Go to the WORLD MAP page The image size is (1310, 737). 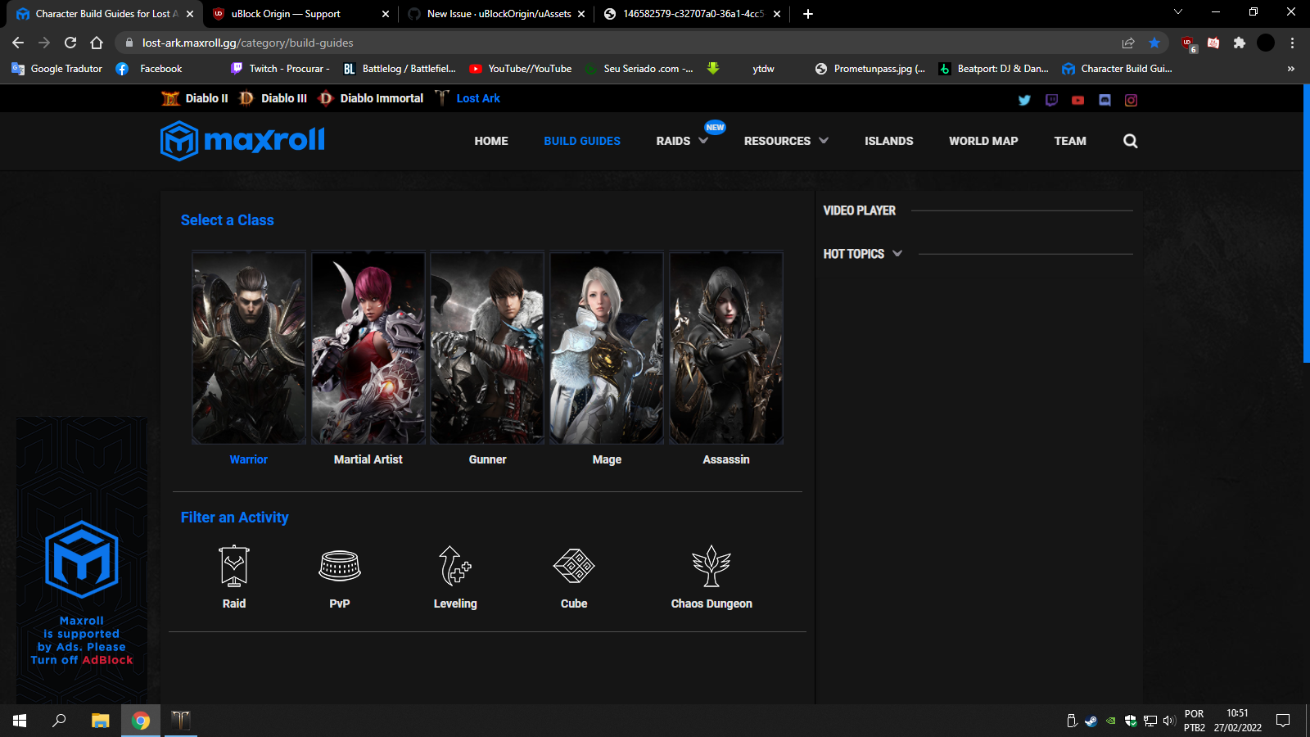pyautogui.click(x=983, y=141)
